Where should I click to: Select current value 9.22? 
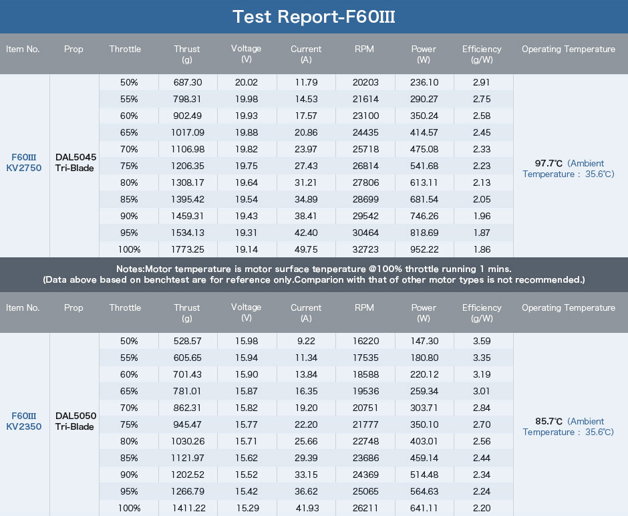point(306,342)
